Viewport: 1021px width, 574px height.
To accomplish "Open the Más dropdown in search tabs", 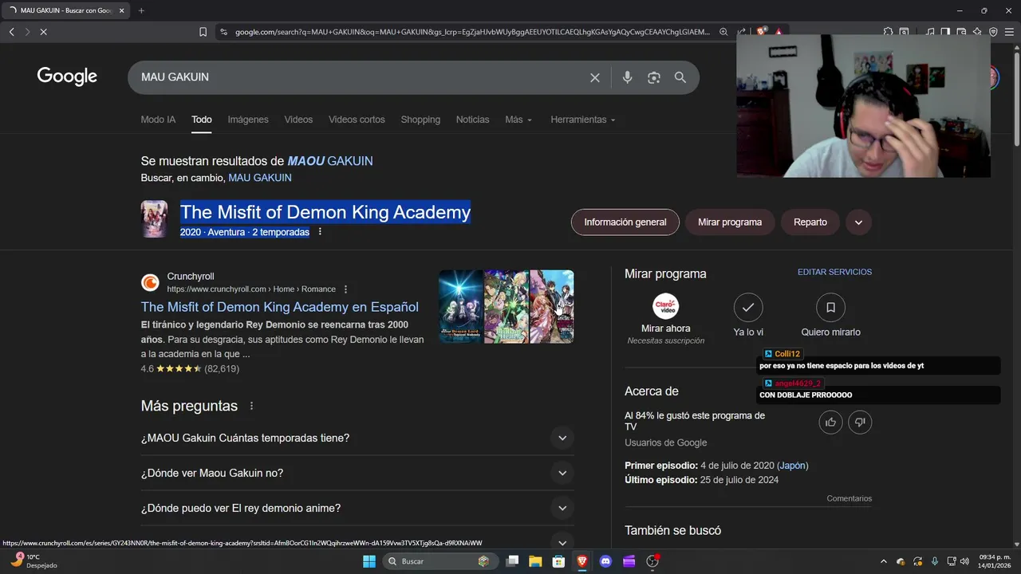I will coord(518,120).
